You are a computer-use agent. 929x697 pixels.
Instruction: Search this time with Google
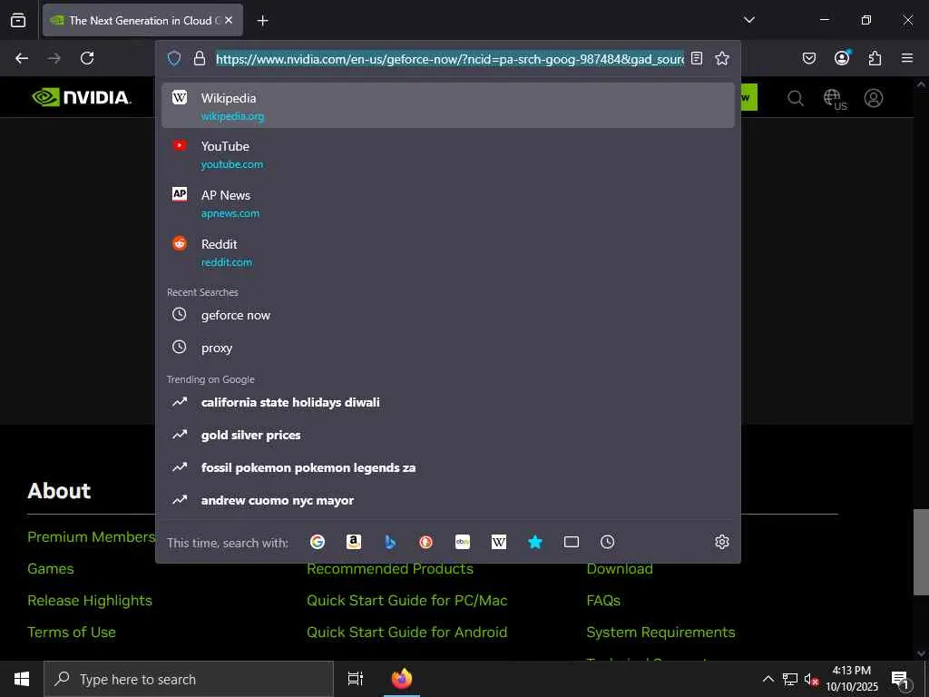[x=318, y=542]
